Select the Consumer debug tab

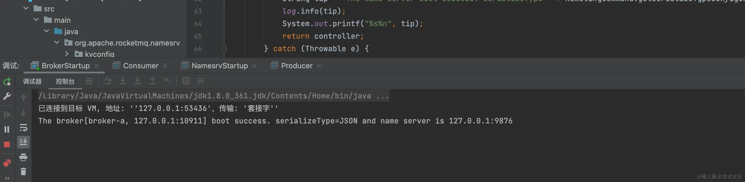(x=141, y=66)
